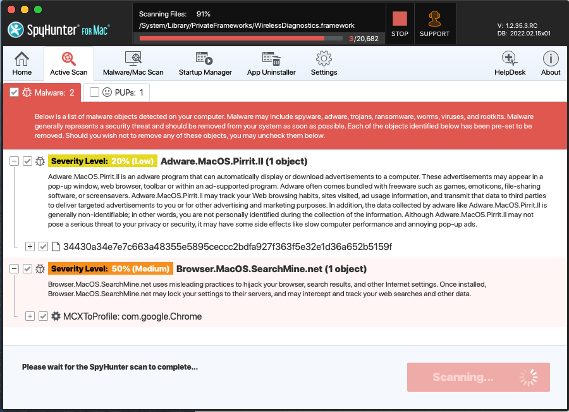
Task: Open the HelpDesk icon
Action: click(510, 58)
